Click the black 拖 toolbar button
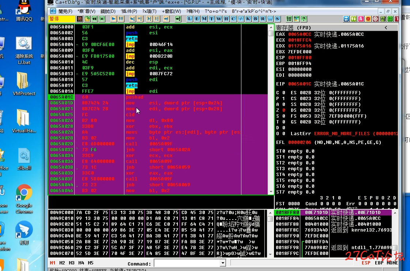The image size is (410, 271). [x=79, y=19]
